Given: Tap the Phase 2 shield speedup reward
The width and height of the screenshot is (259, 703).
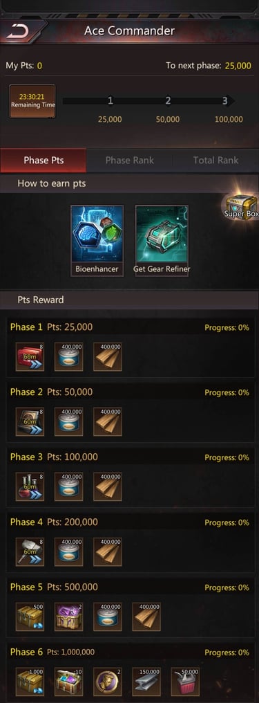Looking at the screenshot, I should 30,422.
